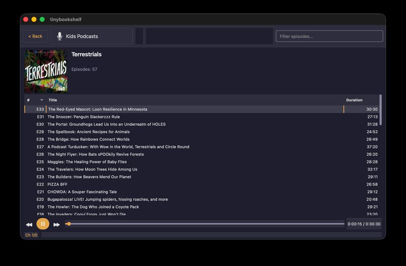Click the playback progress slider handle
This screenshot has height=266, width=406.
[69, 224]
